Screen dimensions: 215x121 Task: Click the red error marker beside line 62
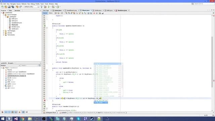click(45, 100)
